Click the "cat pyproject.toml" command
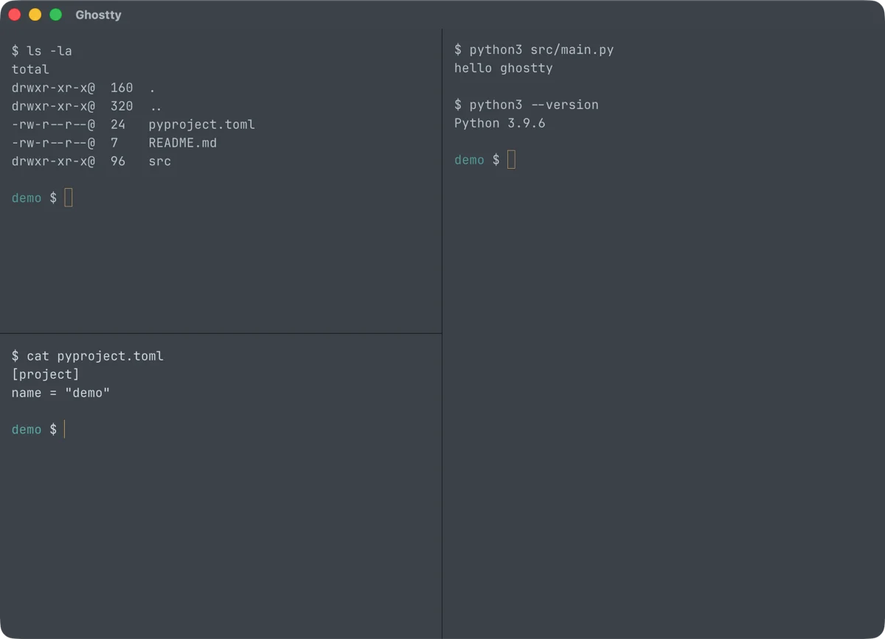This screenshot has width=885, height=639. (x=88, y=356)
